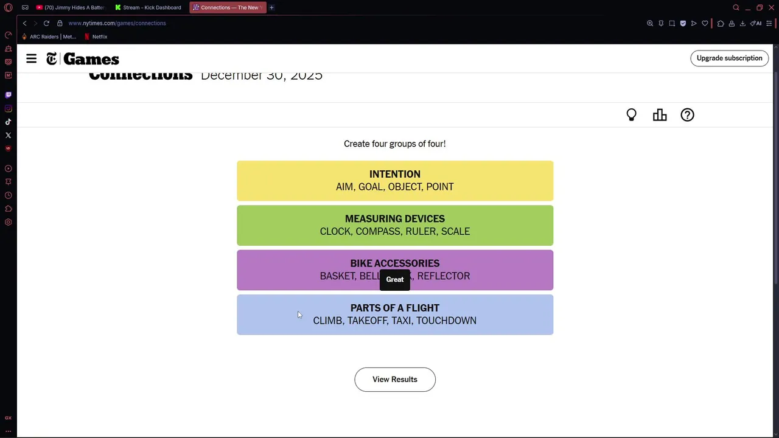
Task: Open the stats bar chart icon
Action: [660, 115]
